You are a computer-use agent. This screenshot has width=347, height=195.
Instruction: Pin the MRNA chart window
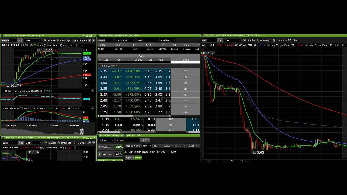coord(84,35)
